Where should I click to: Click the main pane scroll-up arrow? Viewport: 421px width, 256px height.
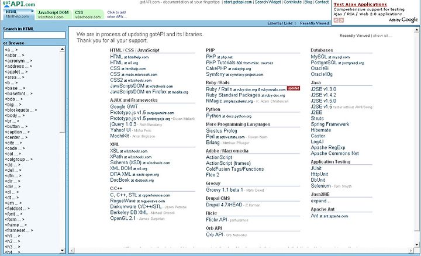coord(417,30)
